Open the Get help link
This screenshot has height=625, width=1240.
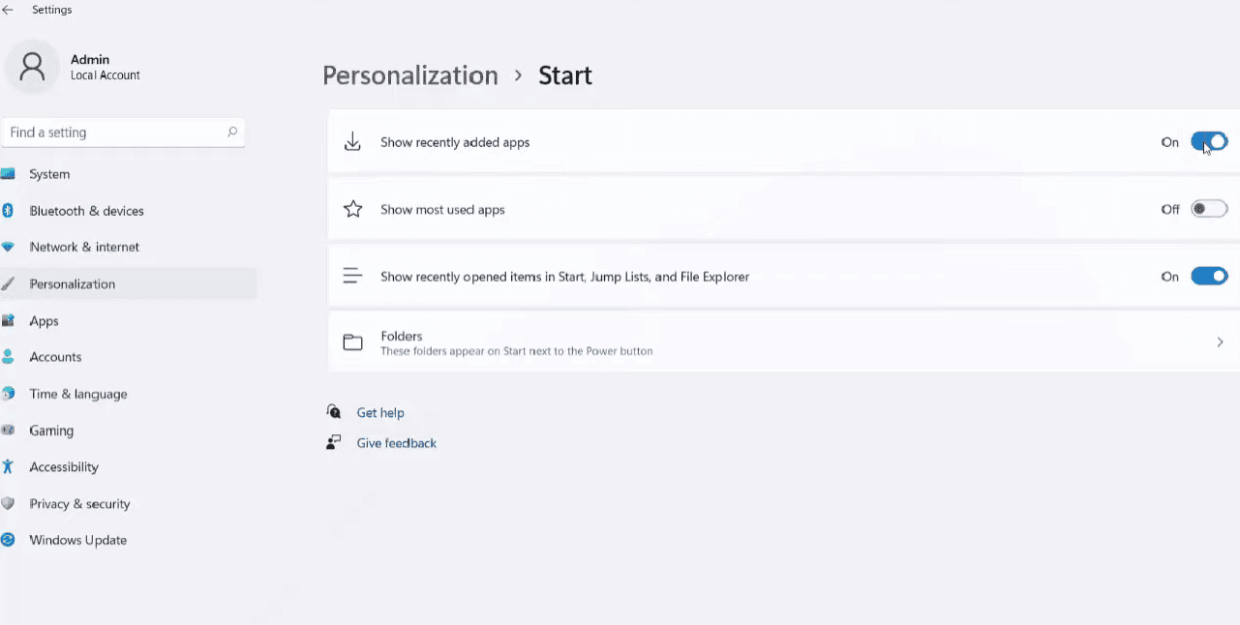pos(380,412)
